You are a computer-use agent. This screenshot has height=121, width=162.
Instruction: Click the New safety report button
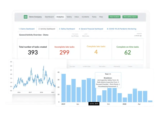130,17
